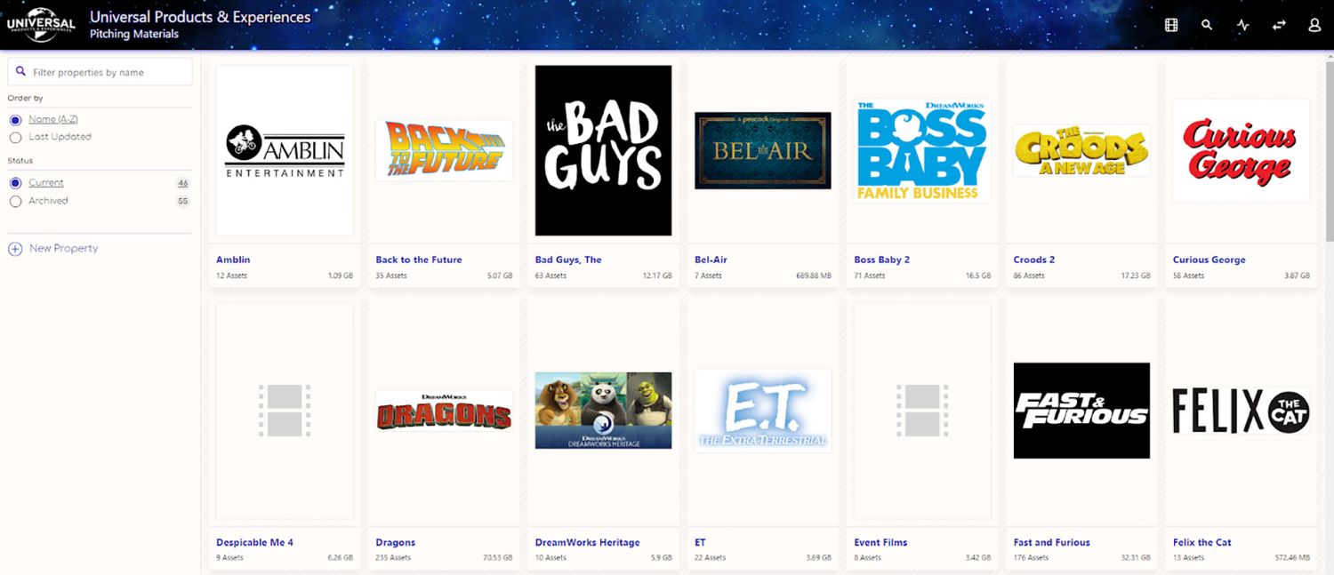Click '35 Assets' under Back to the Future

[391, 276]
